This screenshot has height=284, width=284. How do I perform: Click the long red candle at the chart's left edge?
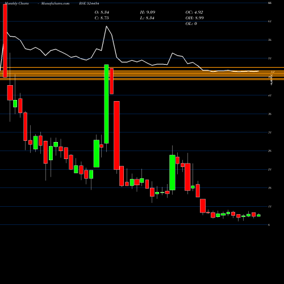(5, 41)
